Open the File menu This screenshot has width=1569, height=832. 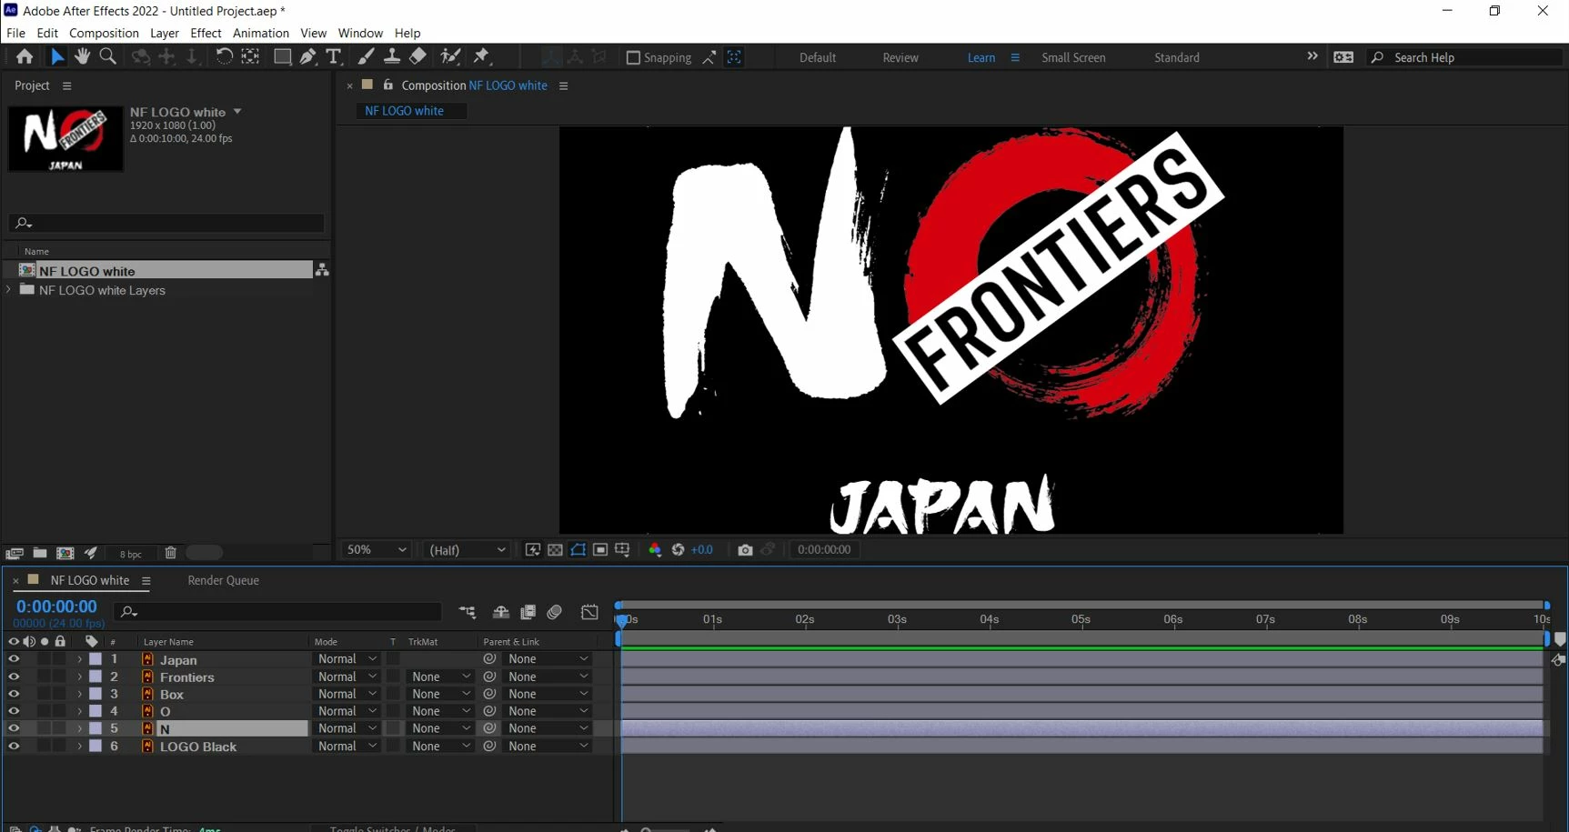[x=15, y=33]
